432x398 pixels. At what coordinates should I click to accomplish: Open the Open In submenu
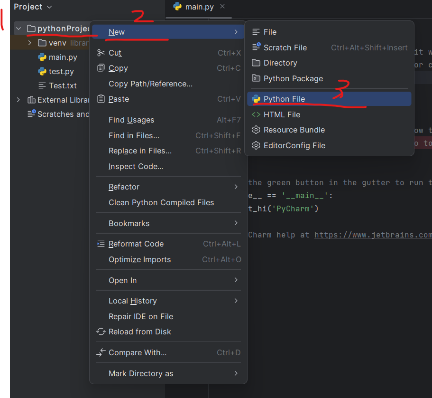[168, 280]
